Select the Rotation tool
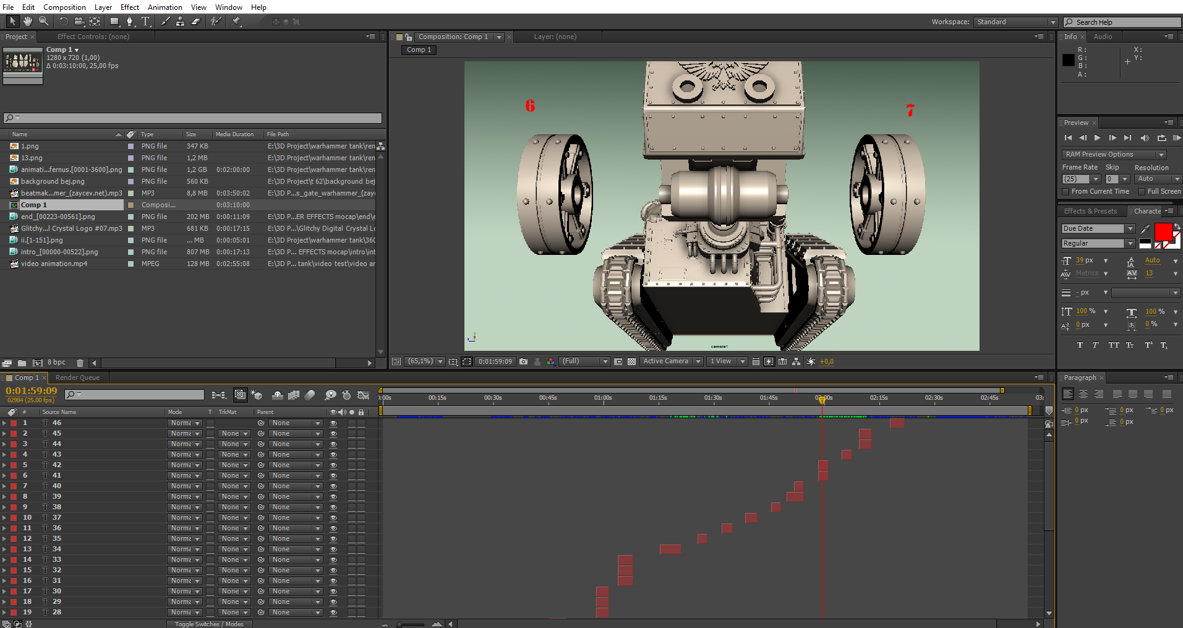The height and width of the screenshot is (628, 1183). tap(64, 21)
